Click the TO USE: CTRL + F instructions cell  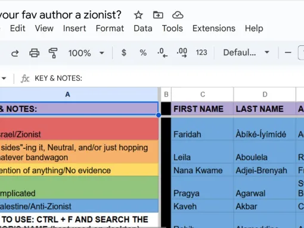tap(79, 220)
